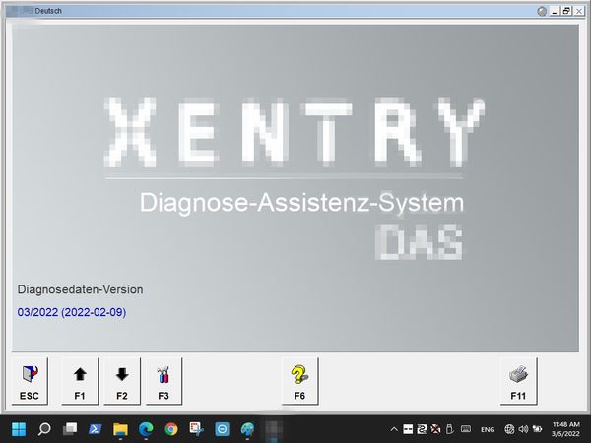
Task: Expand hidden system tray icons chevron
Action: coord(394,429)
